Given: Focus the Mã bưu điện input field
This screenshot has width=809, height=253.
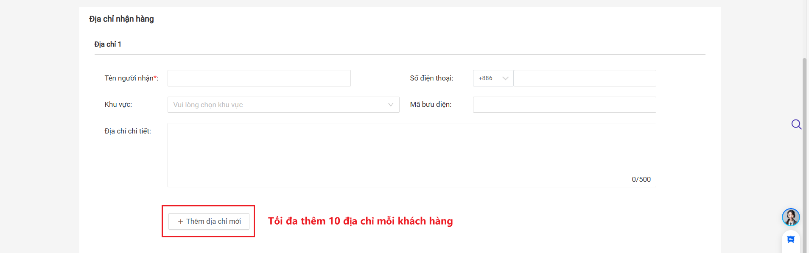Looking at the screenshot, I should click(564, 105).
